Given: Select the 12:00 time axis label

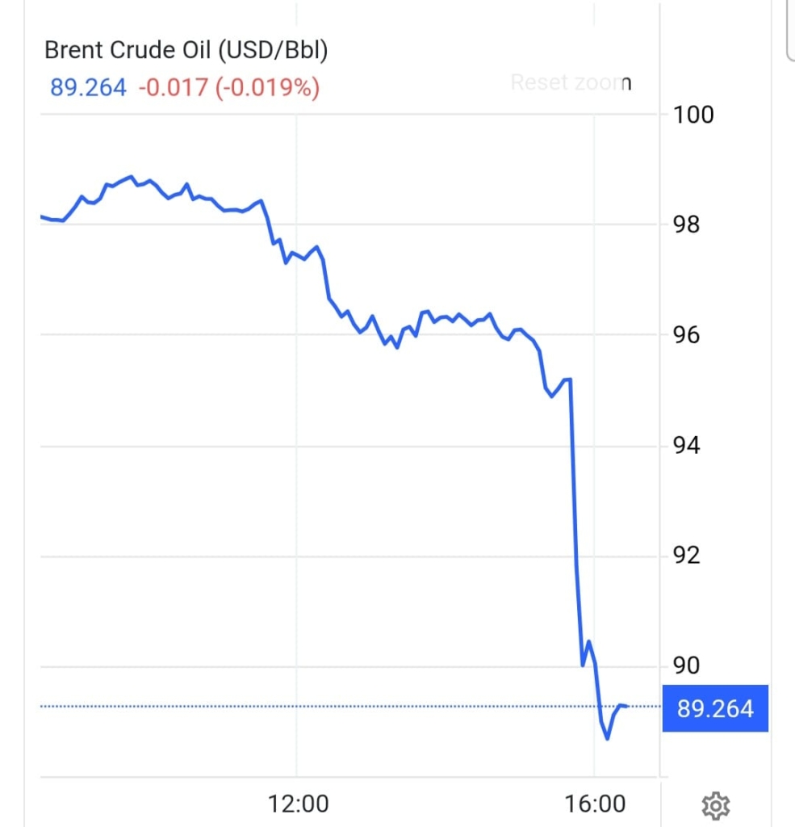Looking at the screenshot, I should tap(297, 804).
